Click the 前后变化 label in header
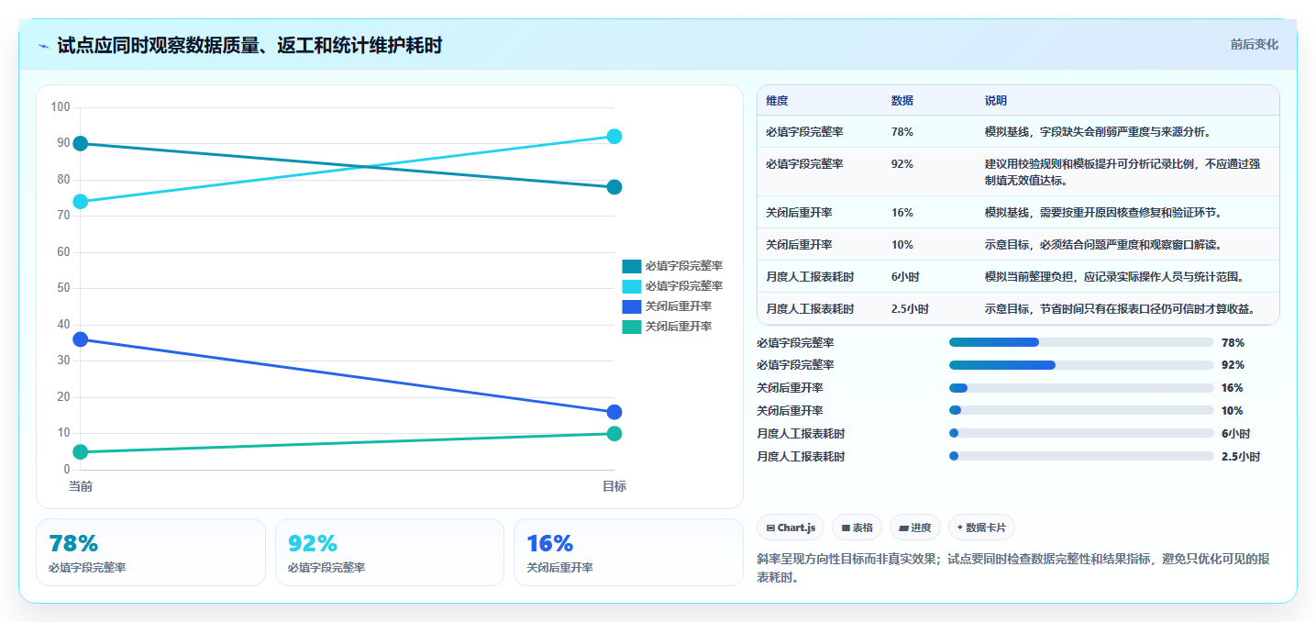 pyautogui.click(x=1254, y=44)
